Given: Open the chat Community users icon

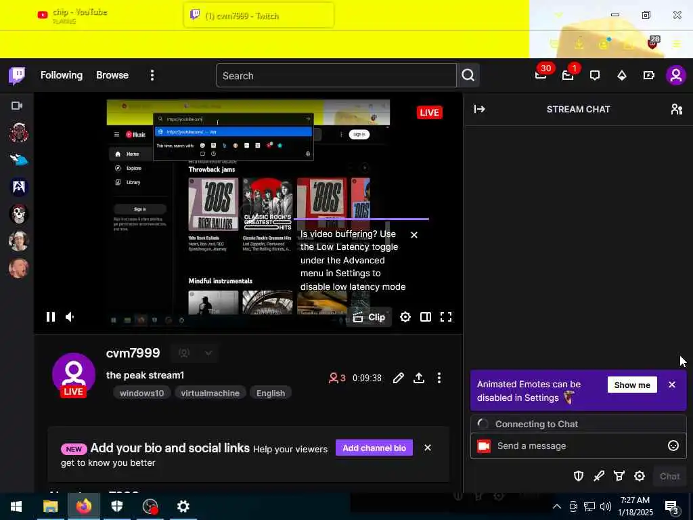Looking at the screenshot, I should tap(676, 109).
